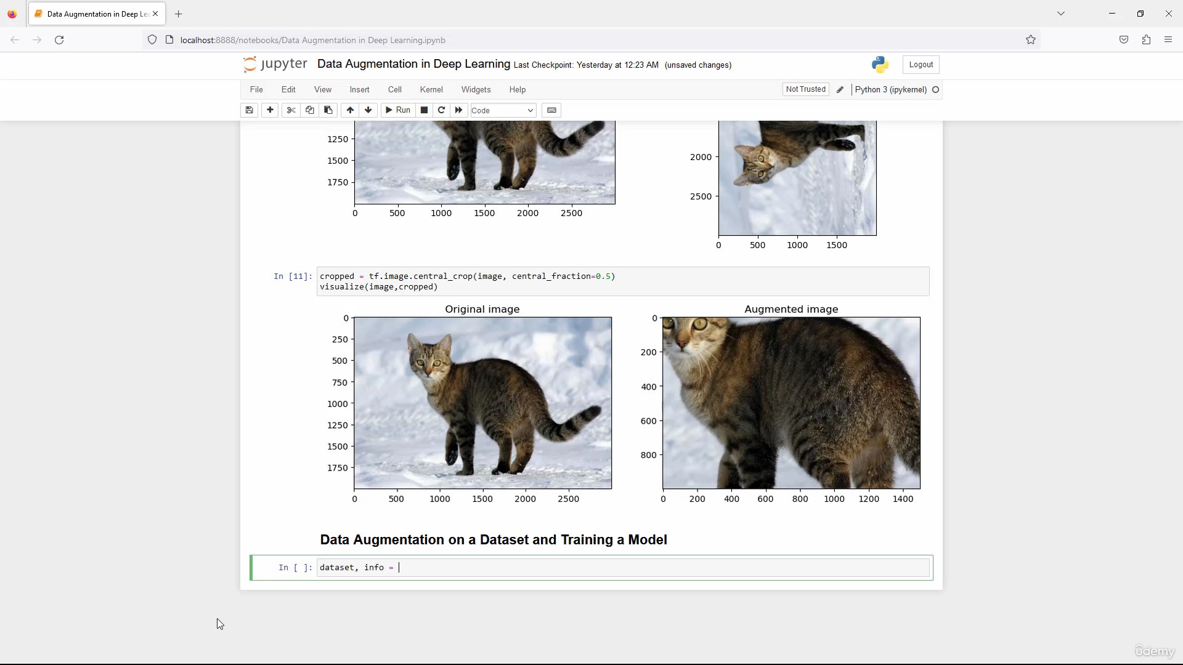Paste cells below icon
Image resolution: width=1183 pixels, height=665 pixels.
[328, 110]
